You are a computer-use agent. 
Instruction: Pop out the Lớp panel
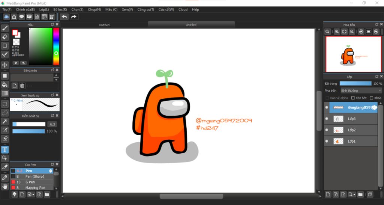point(377,77)
